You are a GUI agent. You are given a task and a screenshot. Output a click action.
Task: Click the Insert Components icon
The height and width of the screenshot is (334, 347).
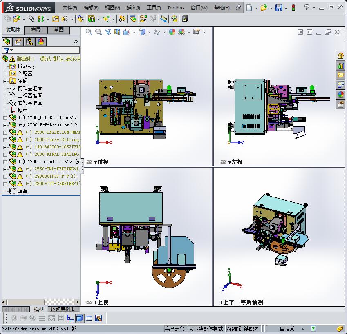pyautogui.click(x=16, y=19)
